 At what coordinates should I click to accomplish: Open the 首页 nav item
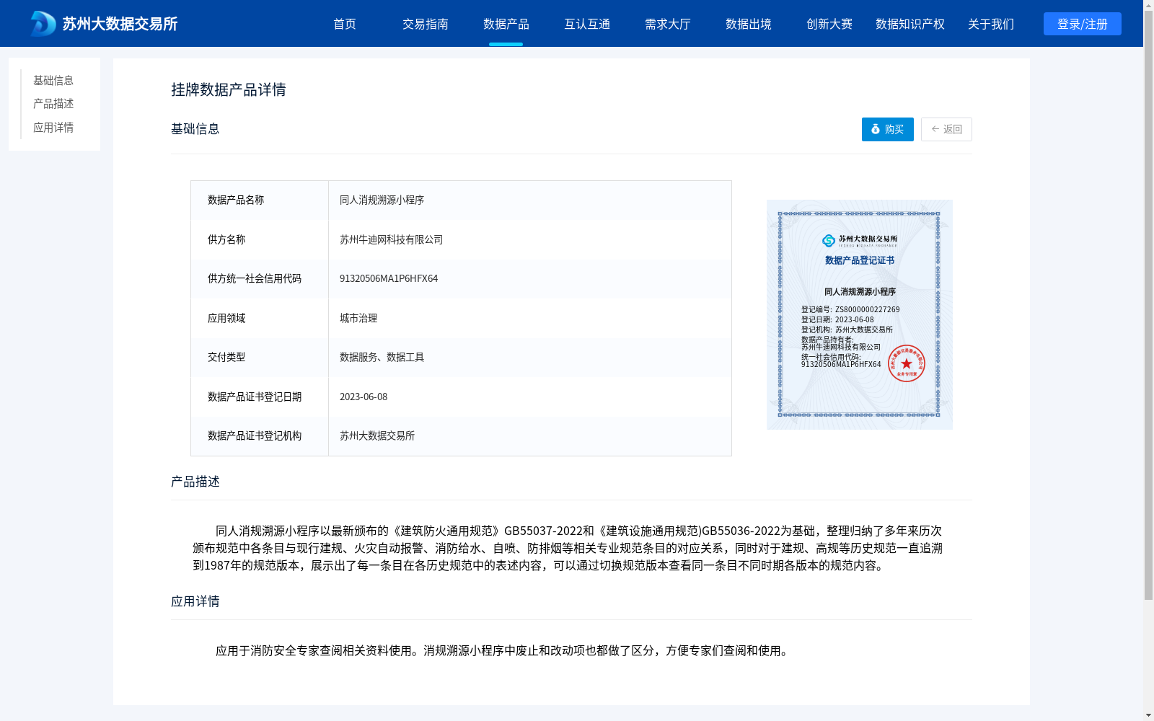pyautogui.click(x=345, y=24)
